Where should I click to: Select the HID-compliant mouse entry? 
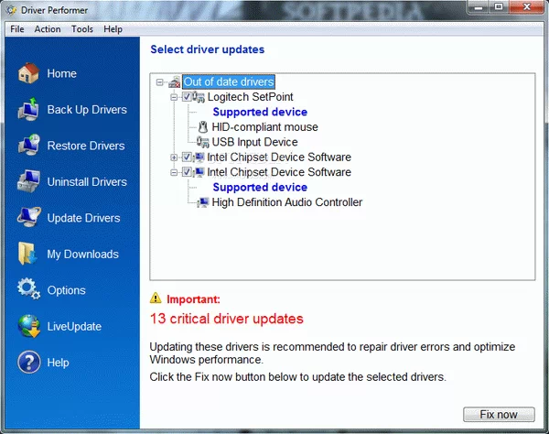click(264, 126)
